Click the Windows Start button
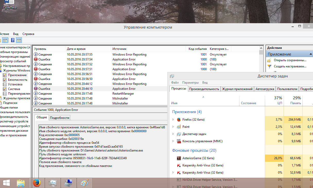 point(6,183)
